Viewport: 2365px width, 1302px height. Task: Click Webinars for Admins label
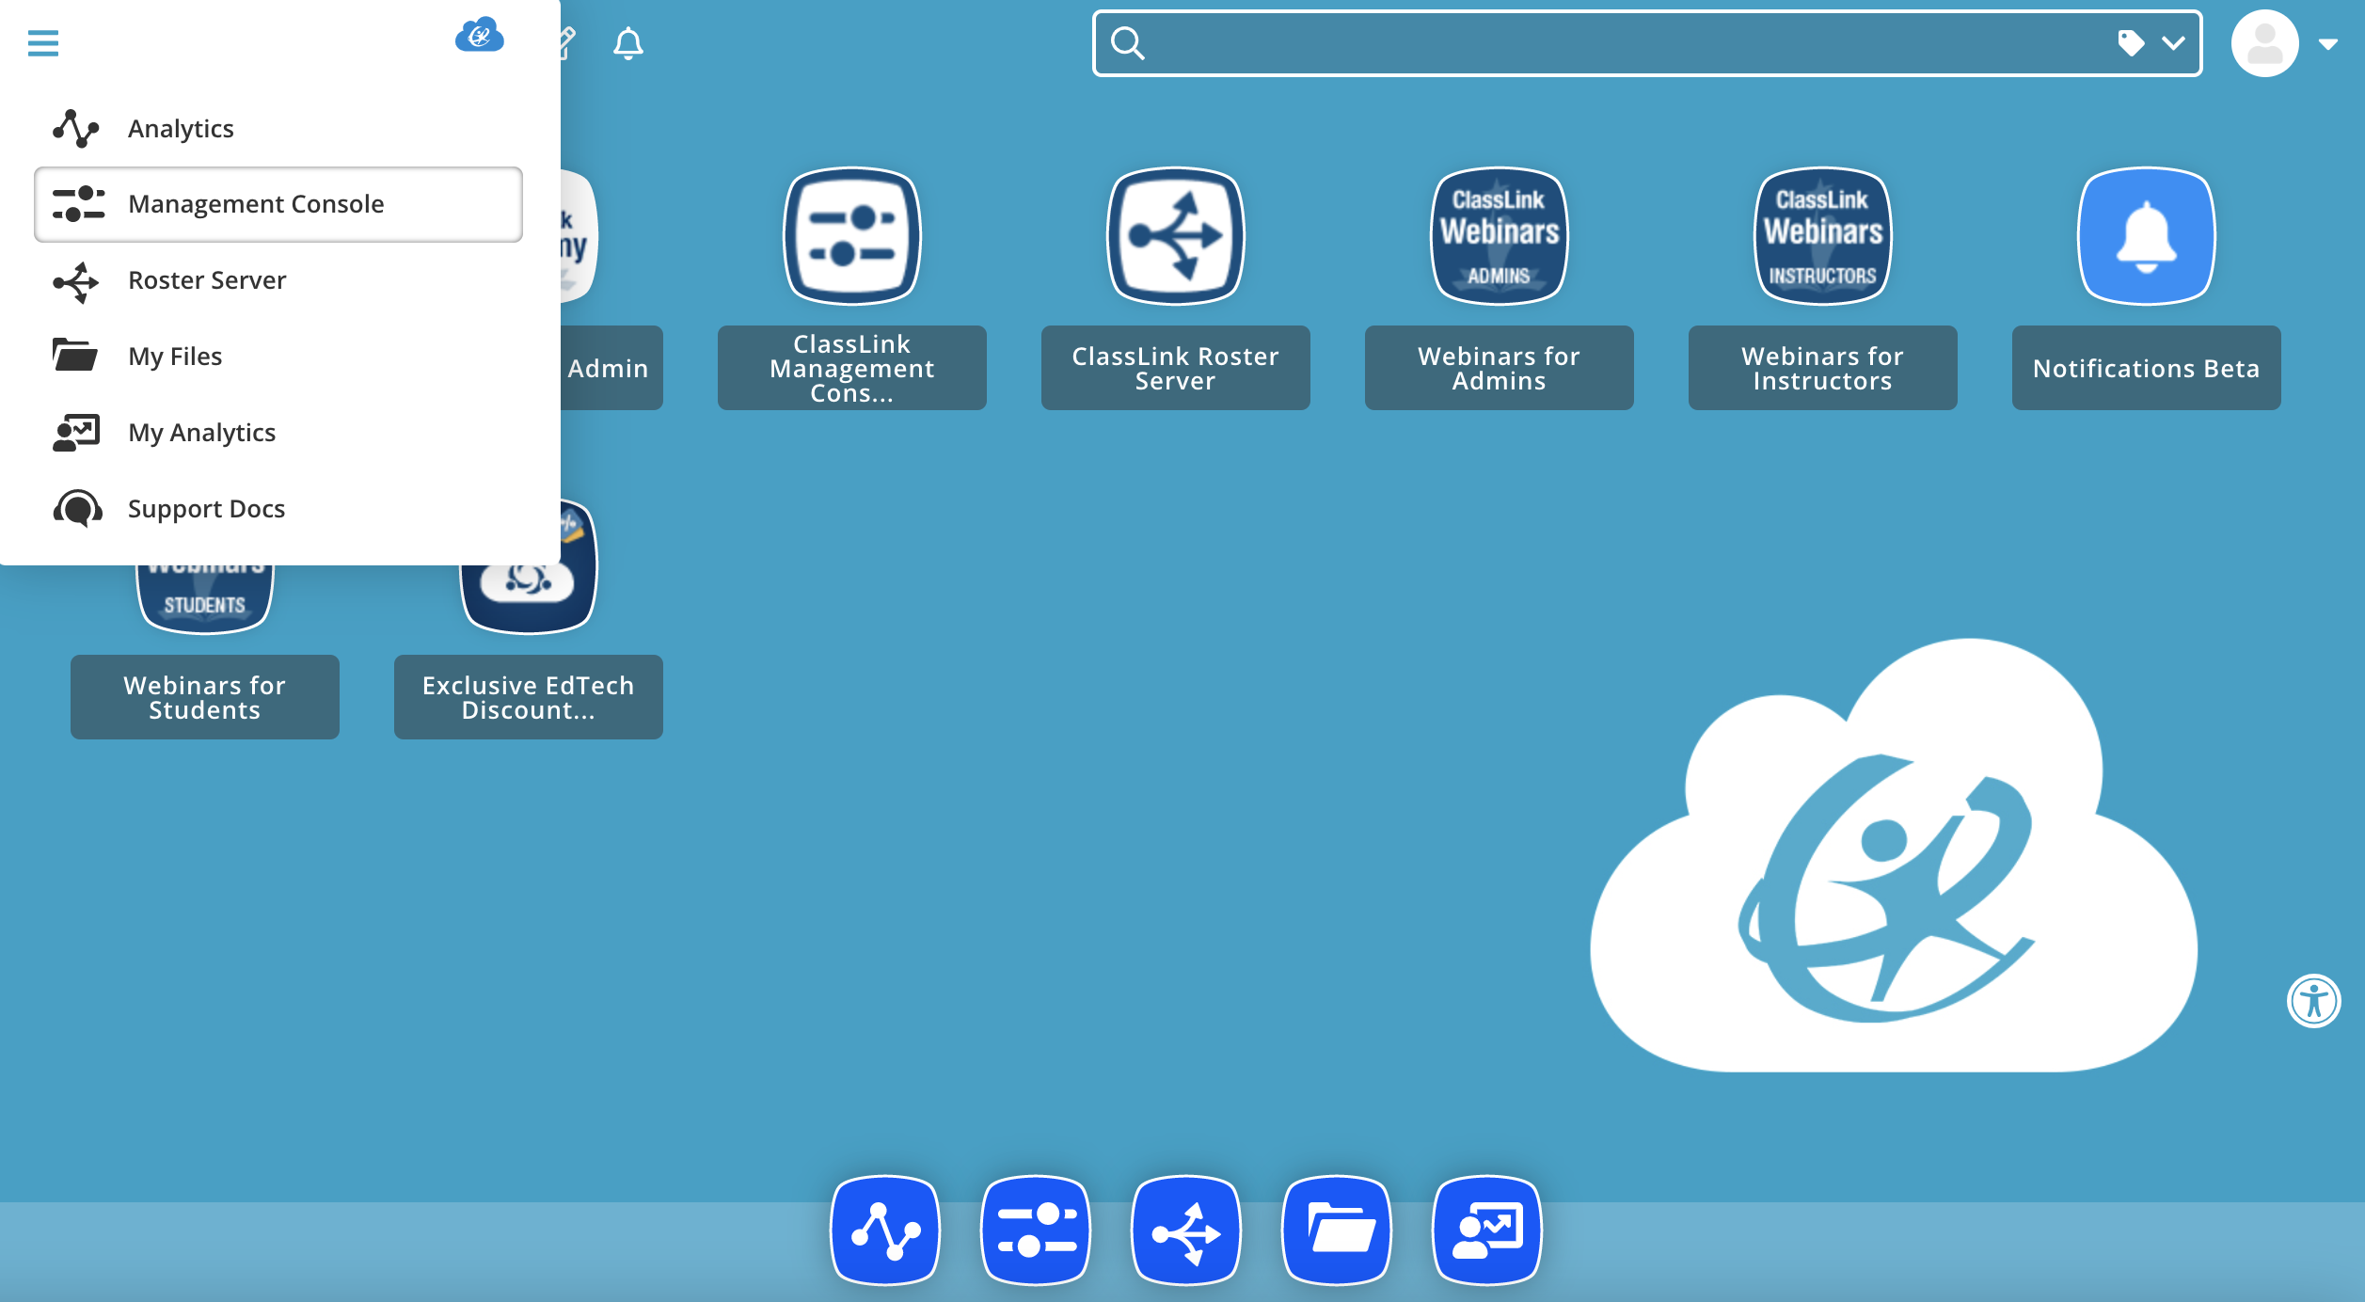click(x=1500, y=368)
